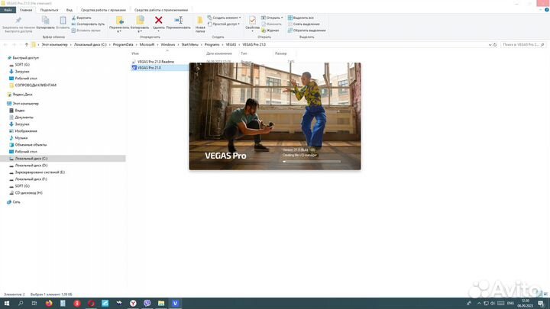Click the taskbar search magnifier icon

(x=21, y=303)
